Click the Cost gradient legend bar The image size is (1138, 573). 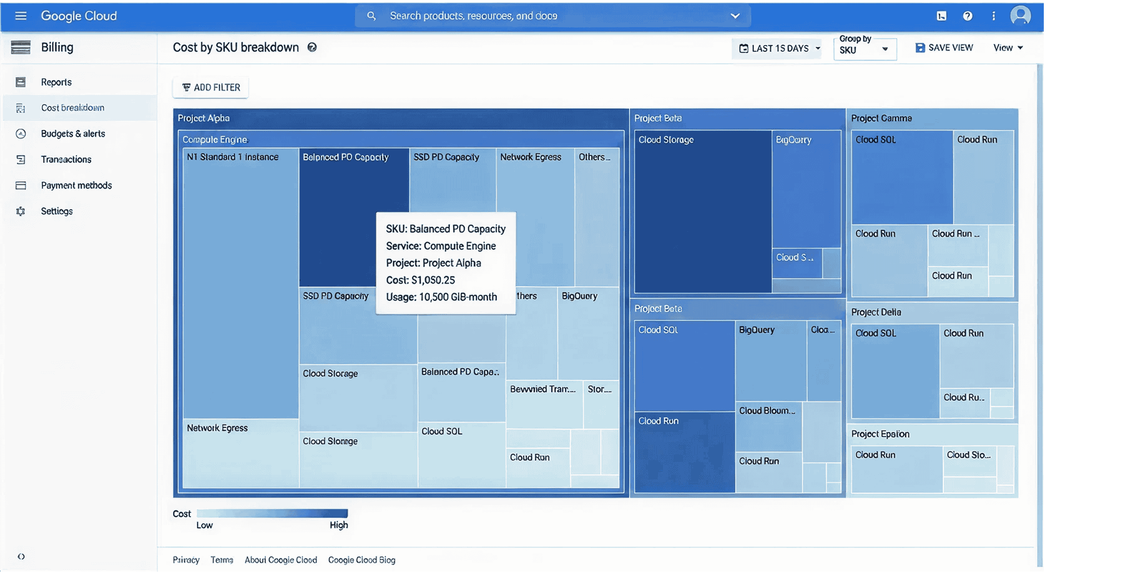pos(272,513)
